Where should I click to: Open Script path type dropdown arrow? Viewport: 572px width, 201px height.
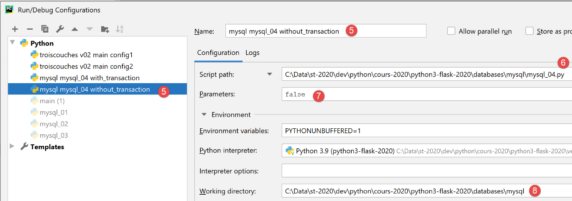[x=270, y=74]
